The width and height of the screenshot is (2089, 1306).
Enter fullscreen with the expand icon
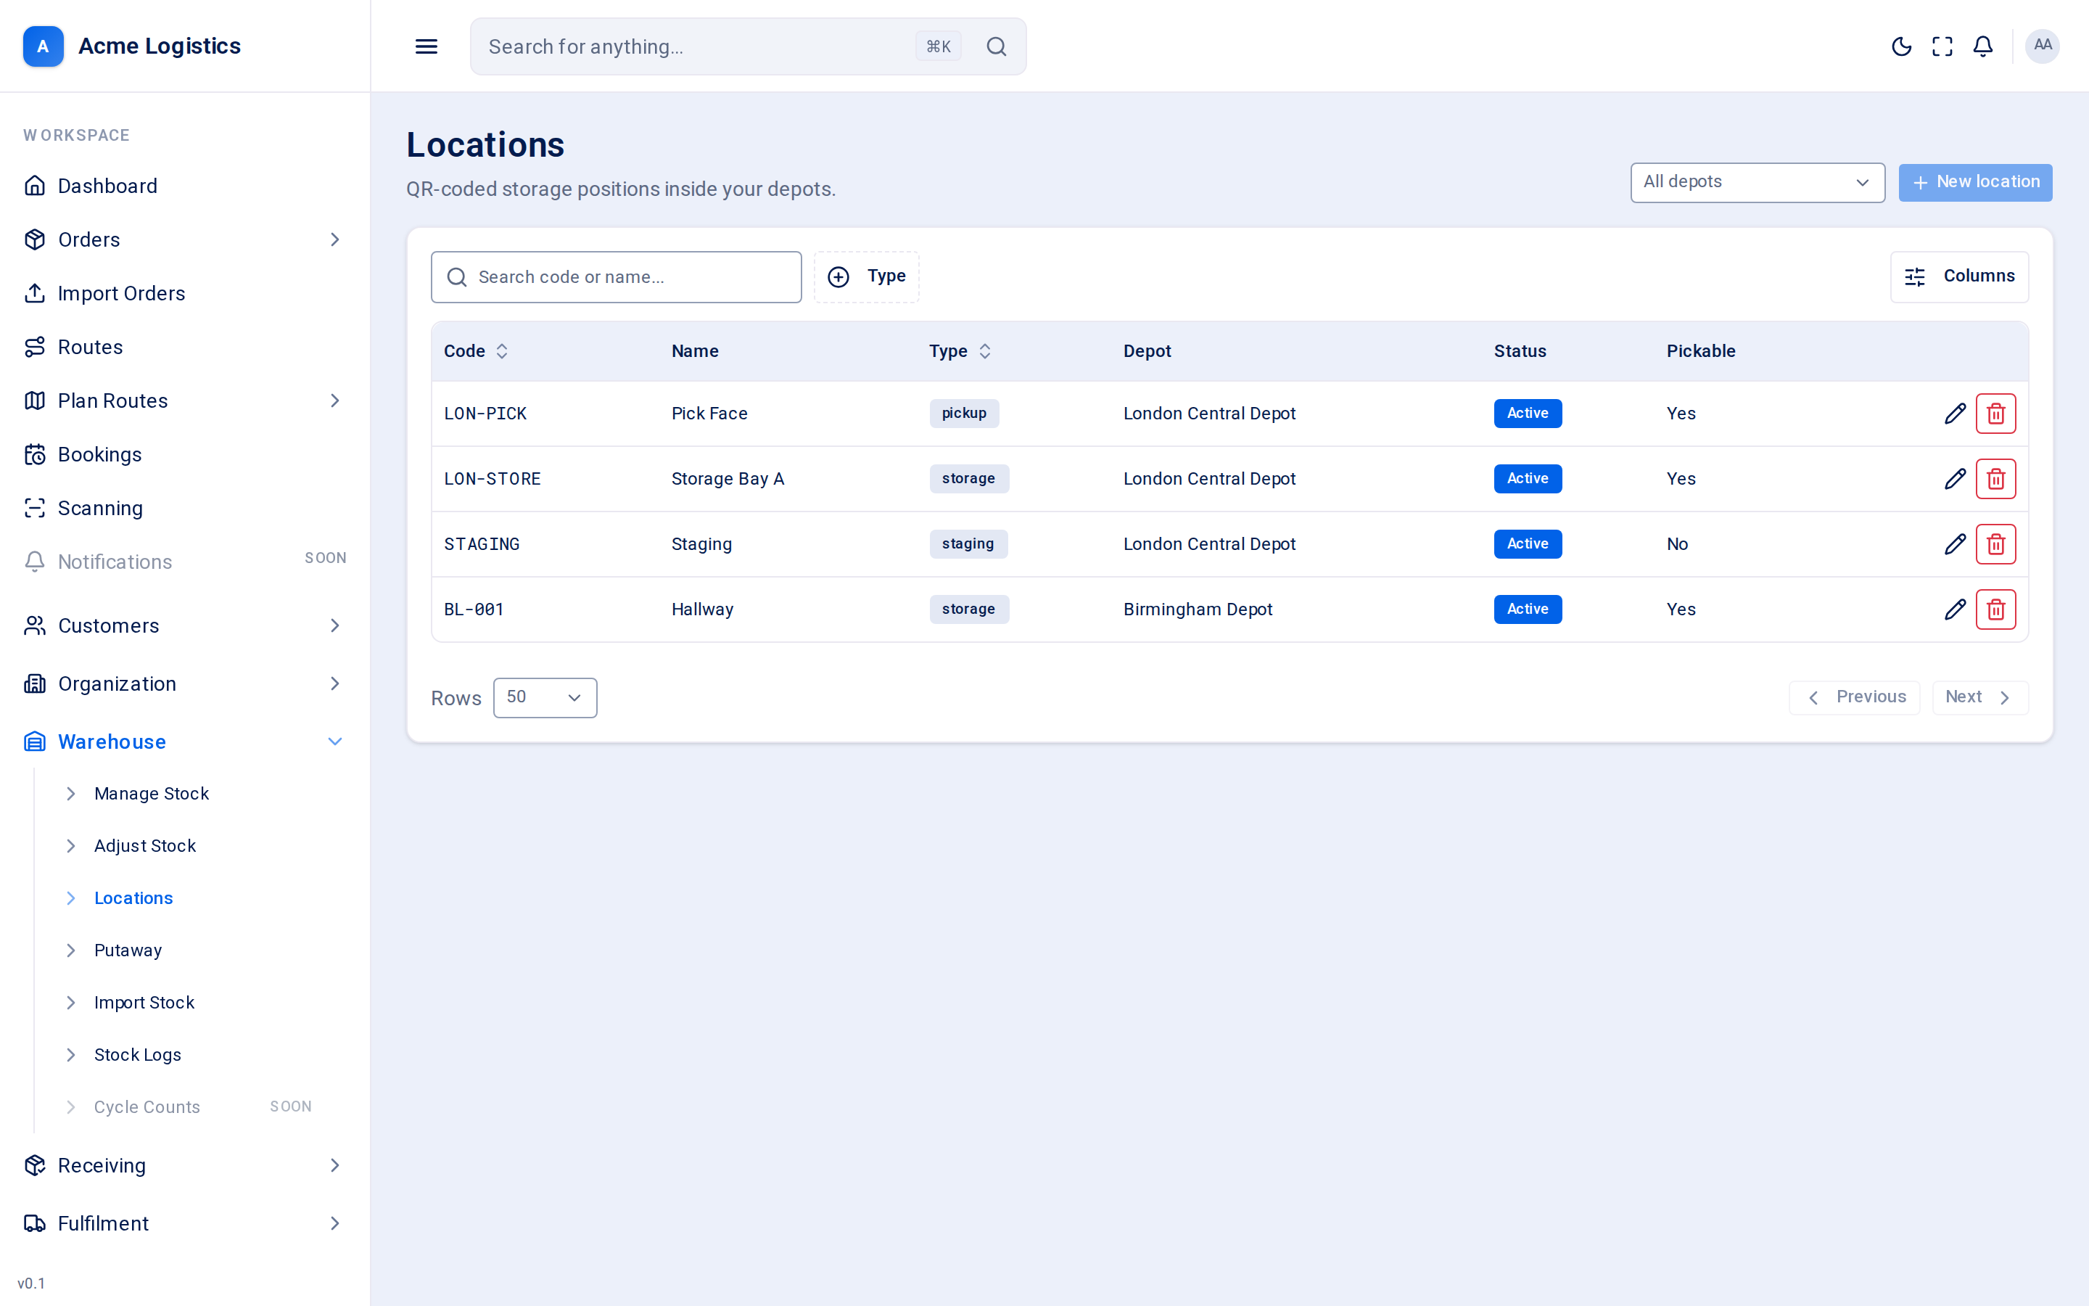pyautogui.click(x=1942, y=46)
